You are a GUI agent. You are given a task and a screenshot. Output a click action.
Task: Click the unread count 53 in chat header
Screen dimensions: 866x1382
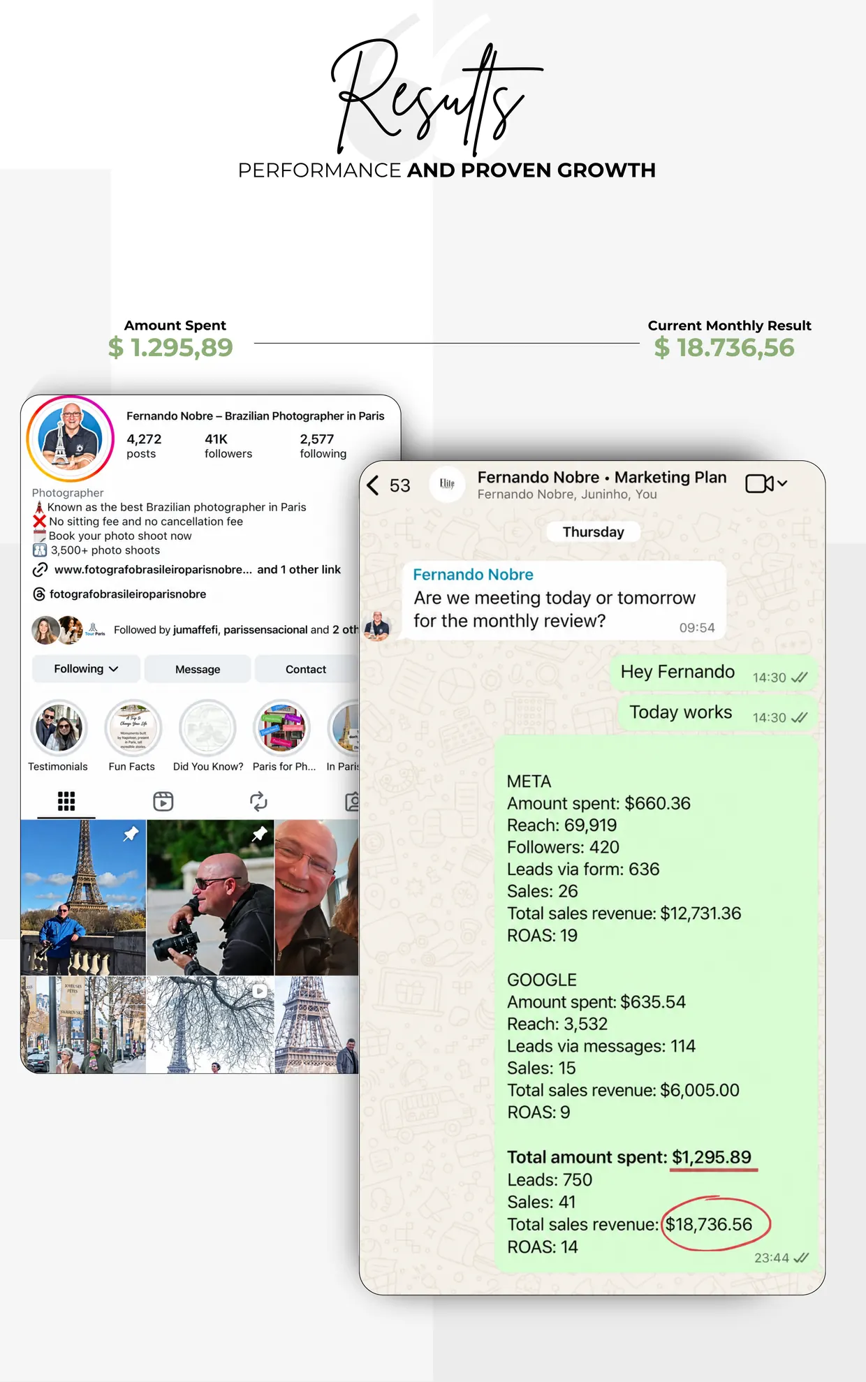[x=399, y=485]
